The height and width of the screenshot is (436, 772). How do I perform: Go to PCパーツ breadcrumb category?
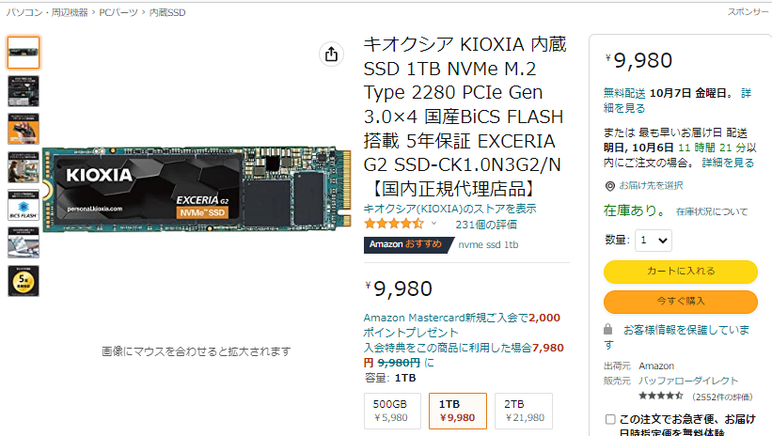click(x=116, y=12)
